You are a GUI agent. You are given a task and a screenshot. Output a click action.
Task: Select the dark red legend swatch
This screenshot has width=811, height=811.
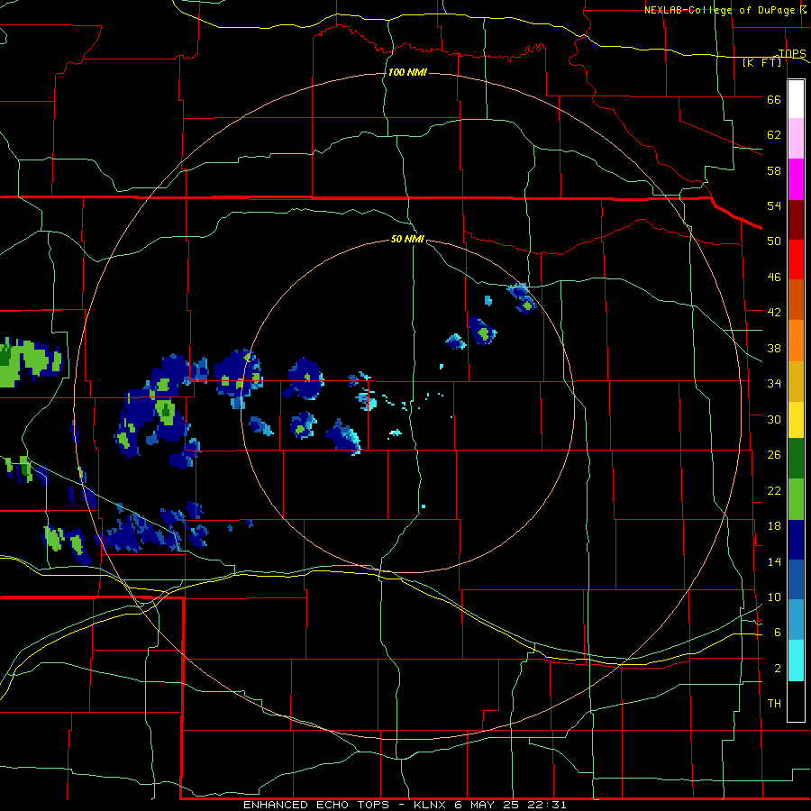(x=796, y=219)
